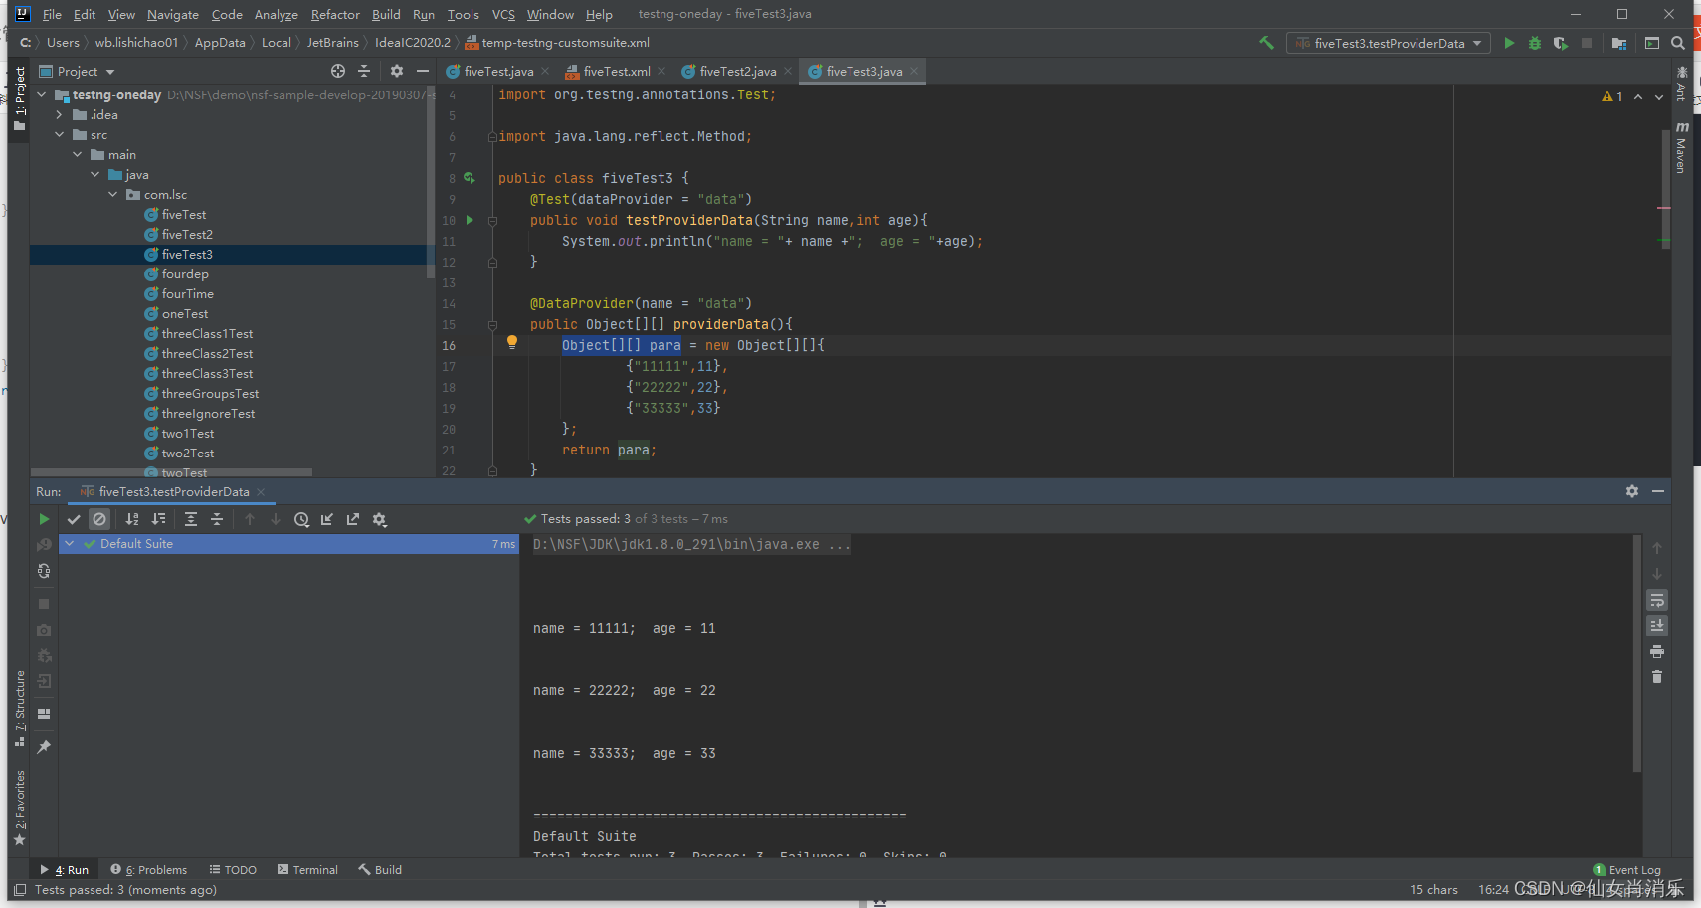1701x908 pixels.
Task: Open the TODO tool window
Action: pyautogui.click(x=233, y=870)
